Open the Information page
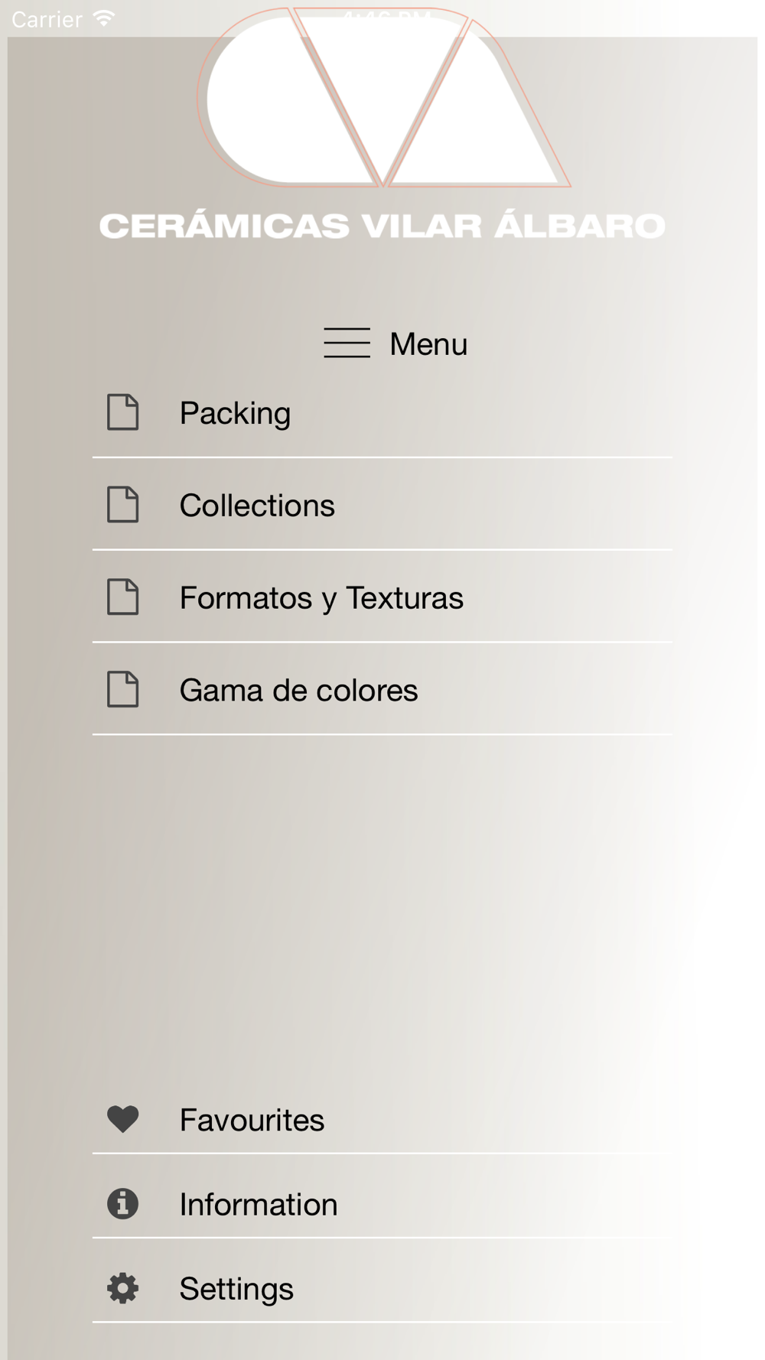This screenshot has height=1360, width=765. 382,1204
